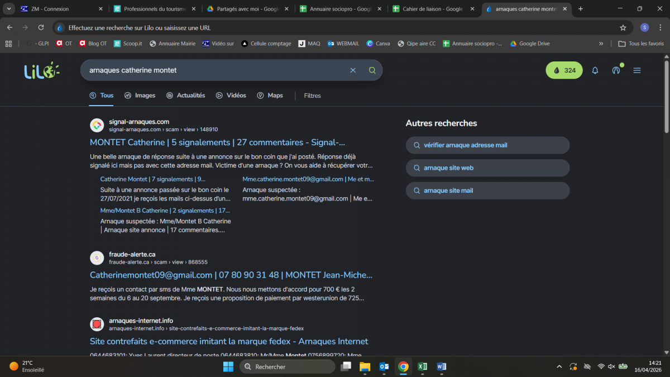This screenshot has height=377, width=670.
Task: Click the Lilo logo
Action: pos(41,70)
